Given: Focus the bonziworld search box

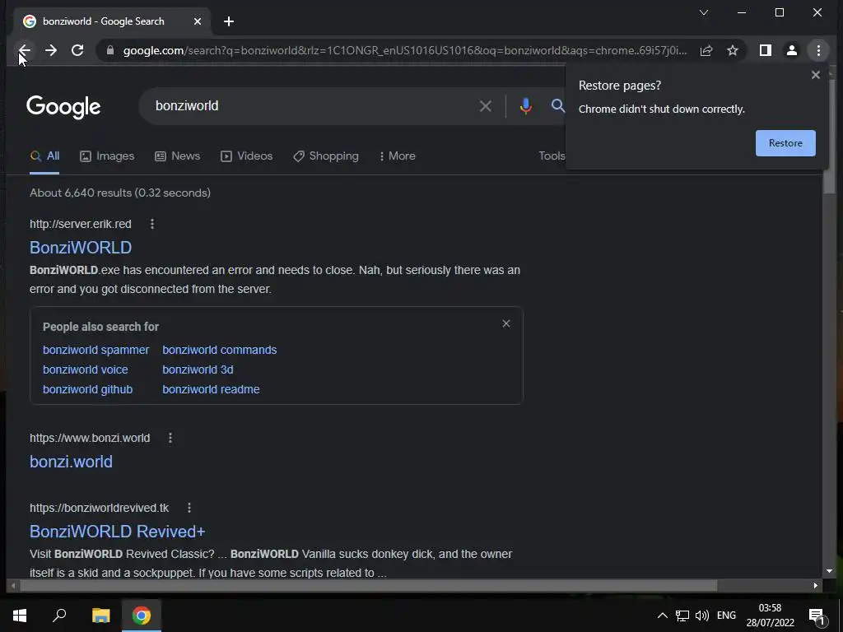Looking at the screenshot, I should tap(312, 106).
